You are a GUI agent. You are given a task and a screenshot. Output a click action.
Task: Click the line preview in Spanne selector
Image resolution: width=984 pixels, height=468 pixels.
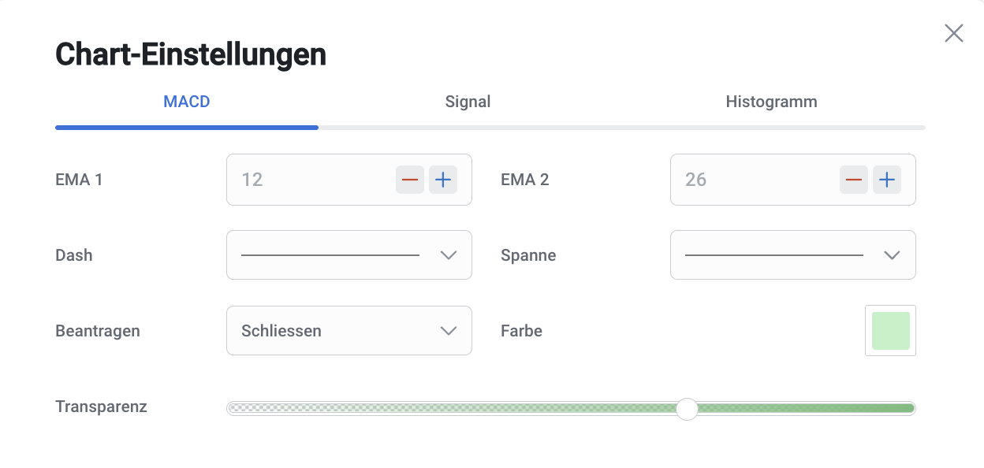[x=774, y=255]
